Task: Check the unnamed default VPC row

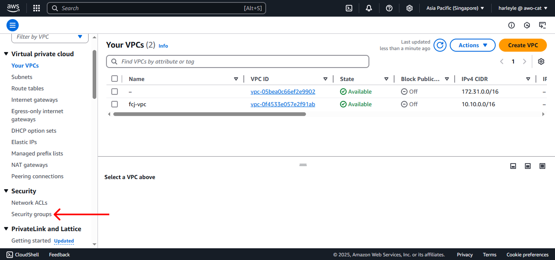Action: click(115, 92)
